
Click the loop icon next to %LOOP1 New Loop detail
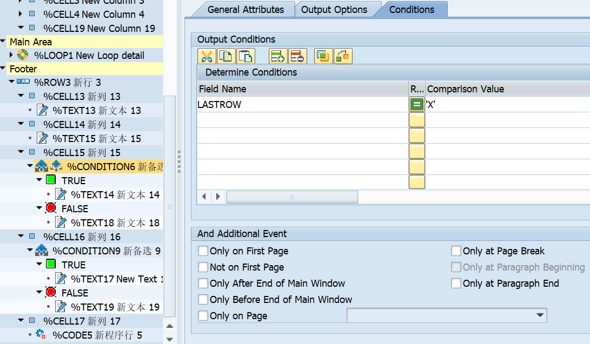(x=22, y=55)
